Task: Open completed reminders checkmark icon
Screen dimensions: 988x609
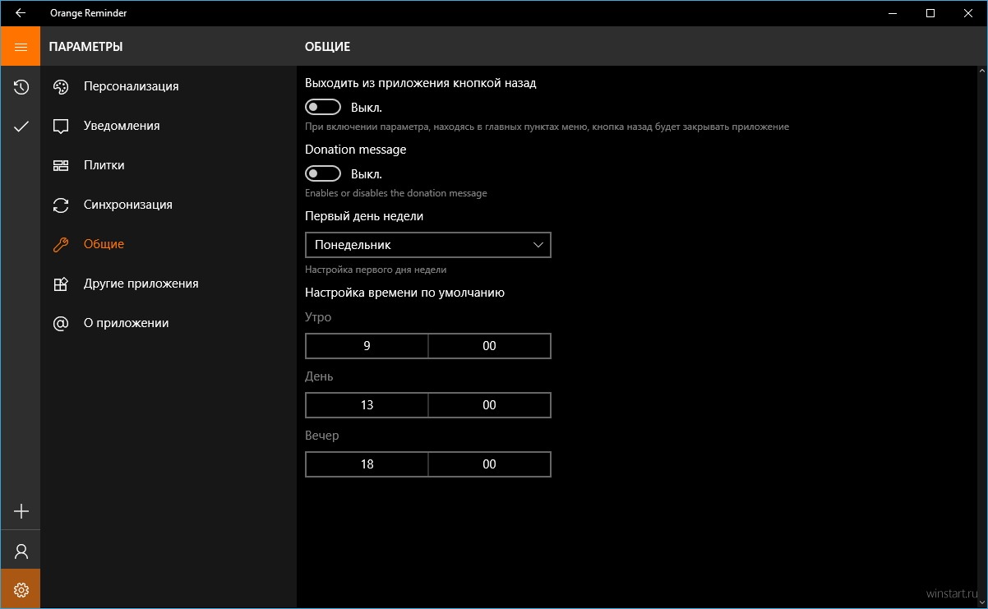Action: (21, 126)
